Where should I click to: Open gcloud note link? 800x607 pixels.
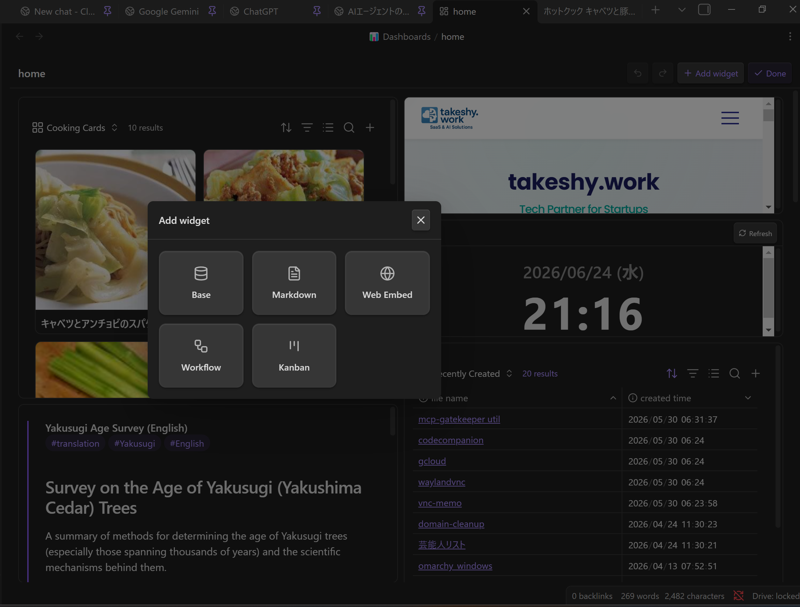(x=432, y=461)
